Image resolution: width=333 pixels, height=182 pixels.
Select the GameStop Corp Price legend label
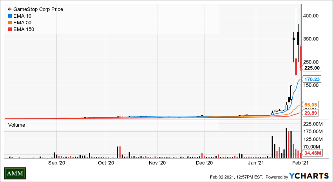pyautogui.click(x=38, y=9)
